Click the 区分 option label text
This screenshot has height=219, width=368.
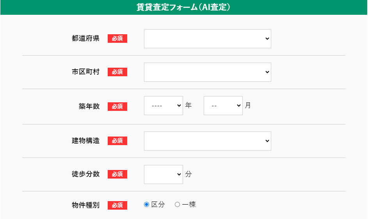point(158,205)
